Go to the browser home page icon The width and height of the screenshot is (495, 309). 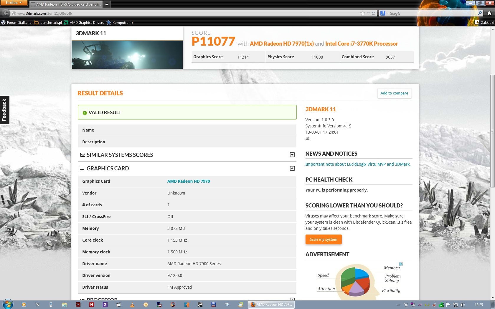coord(490,13)
